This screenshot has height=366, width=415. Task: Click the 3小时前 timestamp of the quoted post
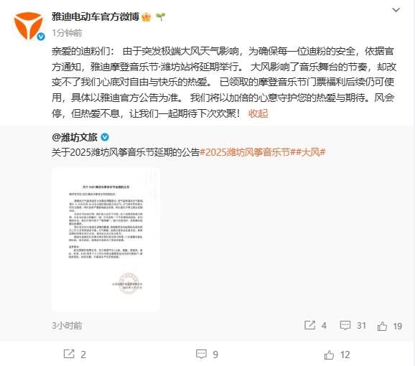67,326
